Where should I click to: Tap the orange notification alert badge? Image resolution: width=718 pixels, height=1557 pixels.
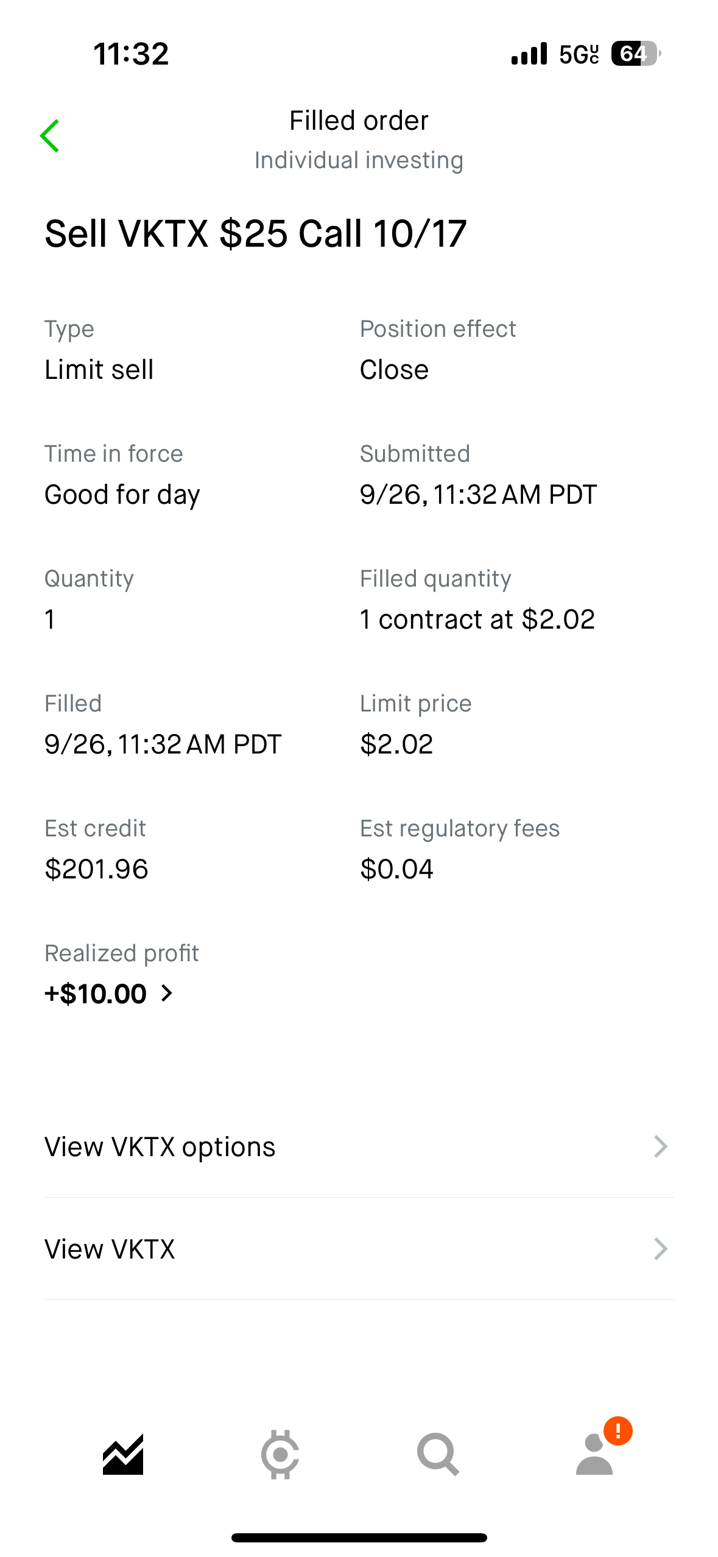click(x=618, y=1431)
